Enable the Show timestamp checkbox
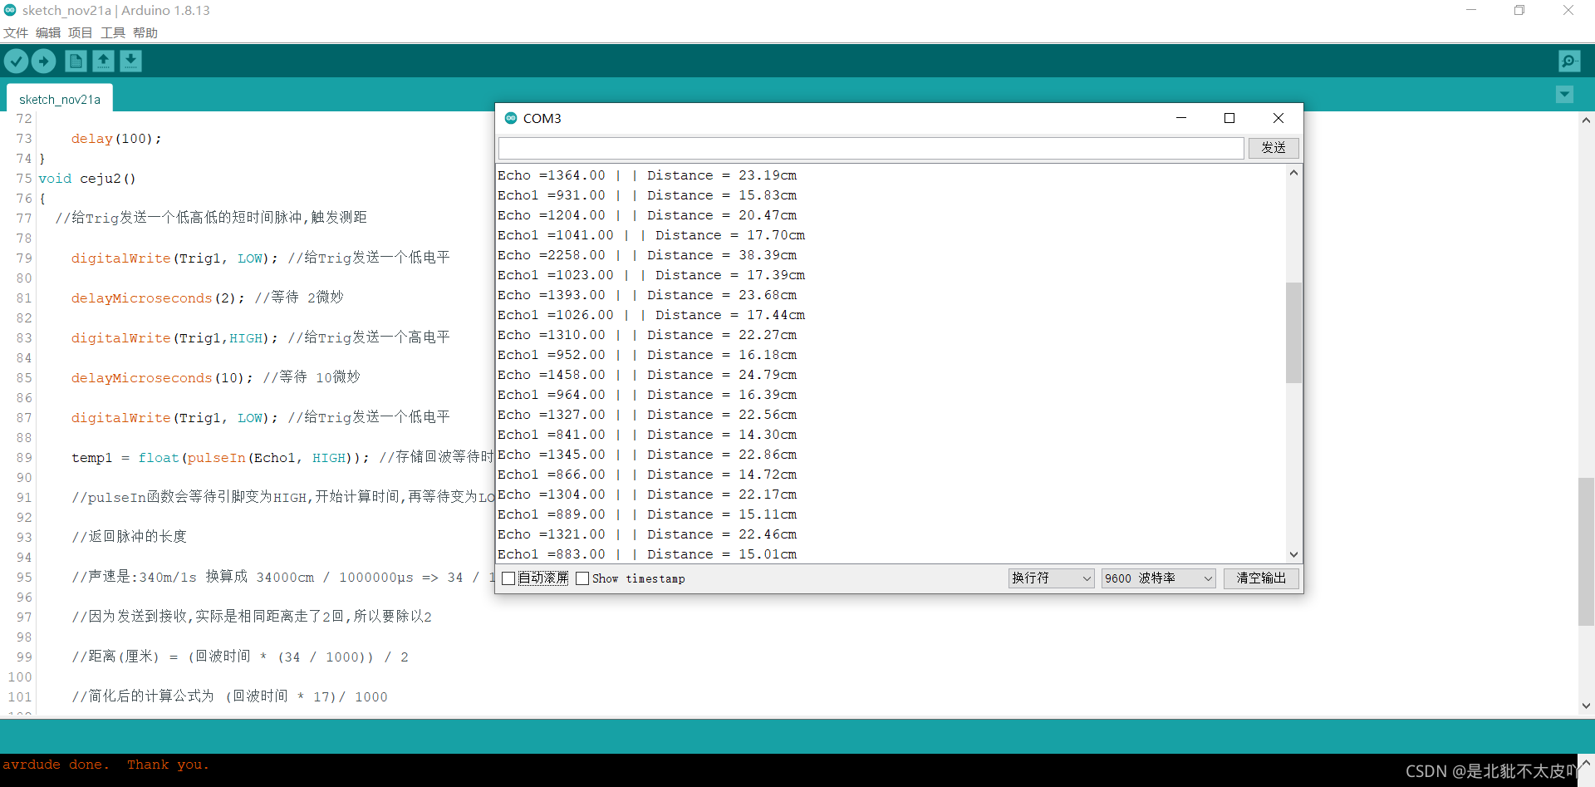This screenshot has height=787, width=1595. tap(582, 578)
